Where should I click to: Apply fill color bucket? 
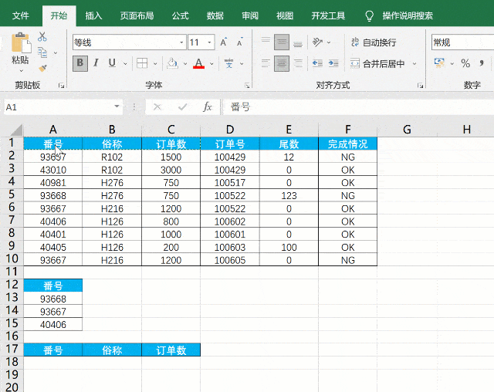click(172, 63)
